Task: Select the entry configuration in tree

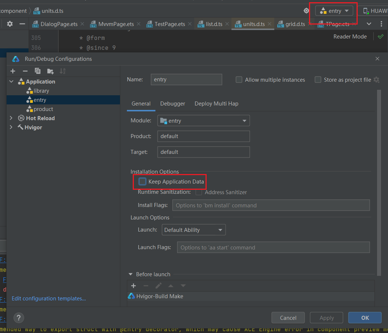Action: pyautogui.click(x=63, y=100)
